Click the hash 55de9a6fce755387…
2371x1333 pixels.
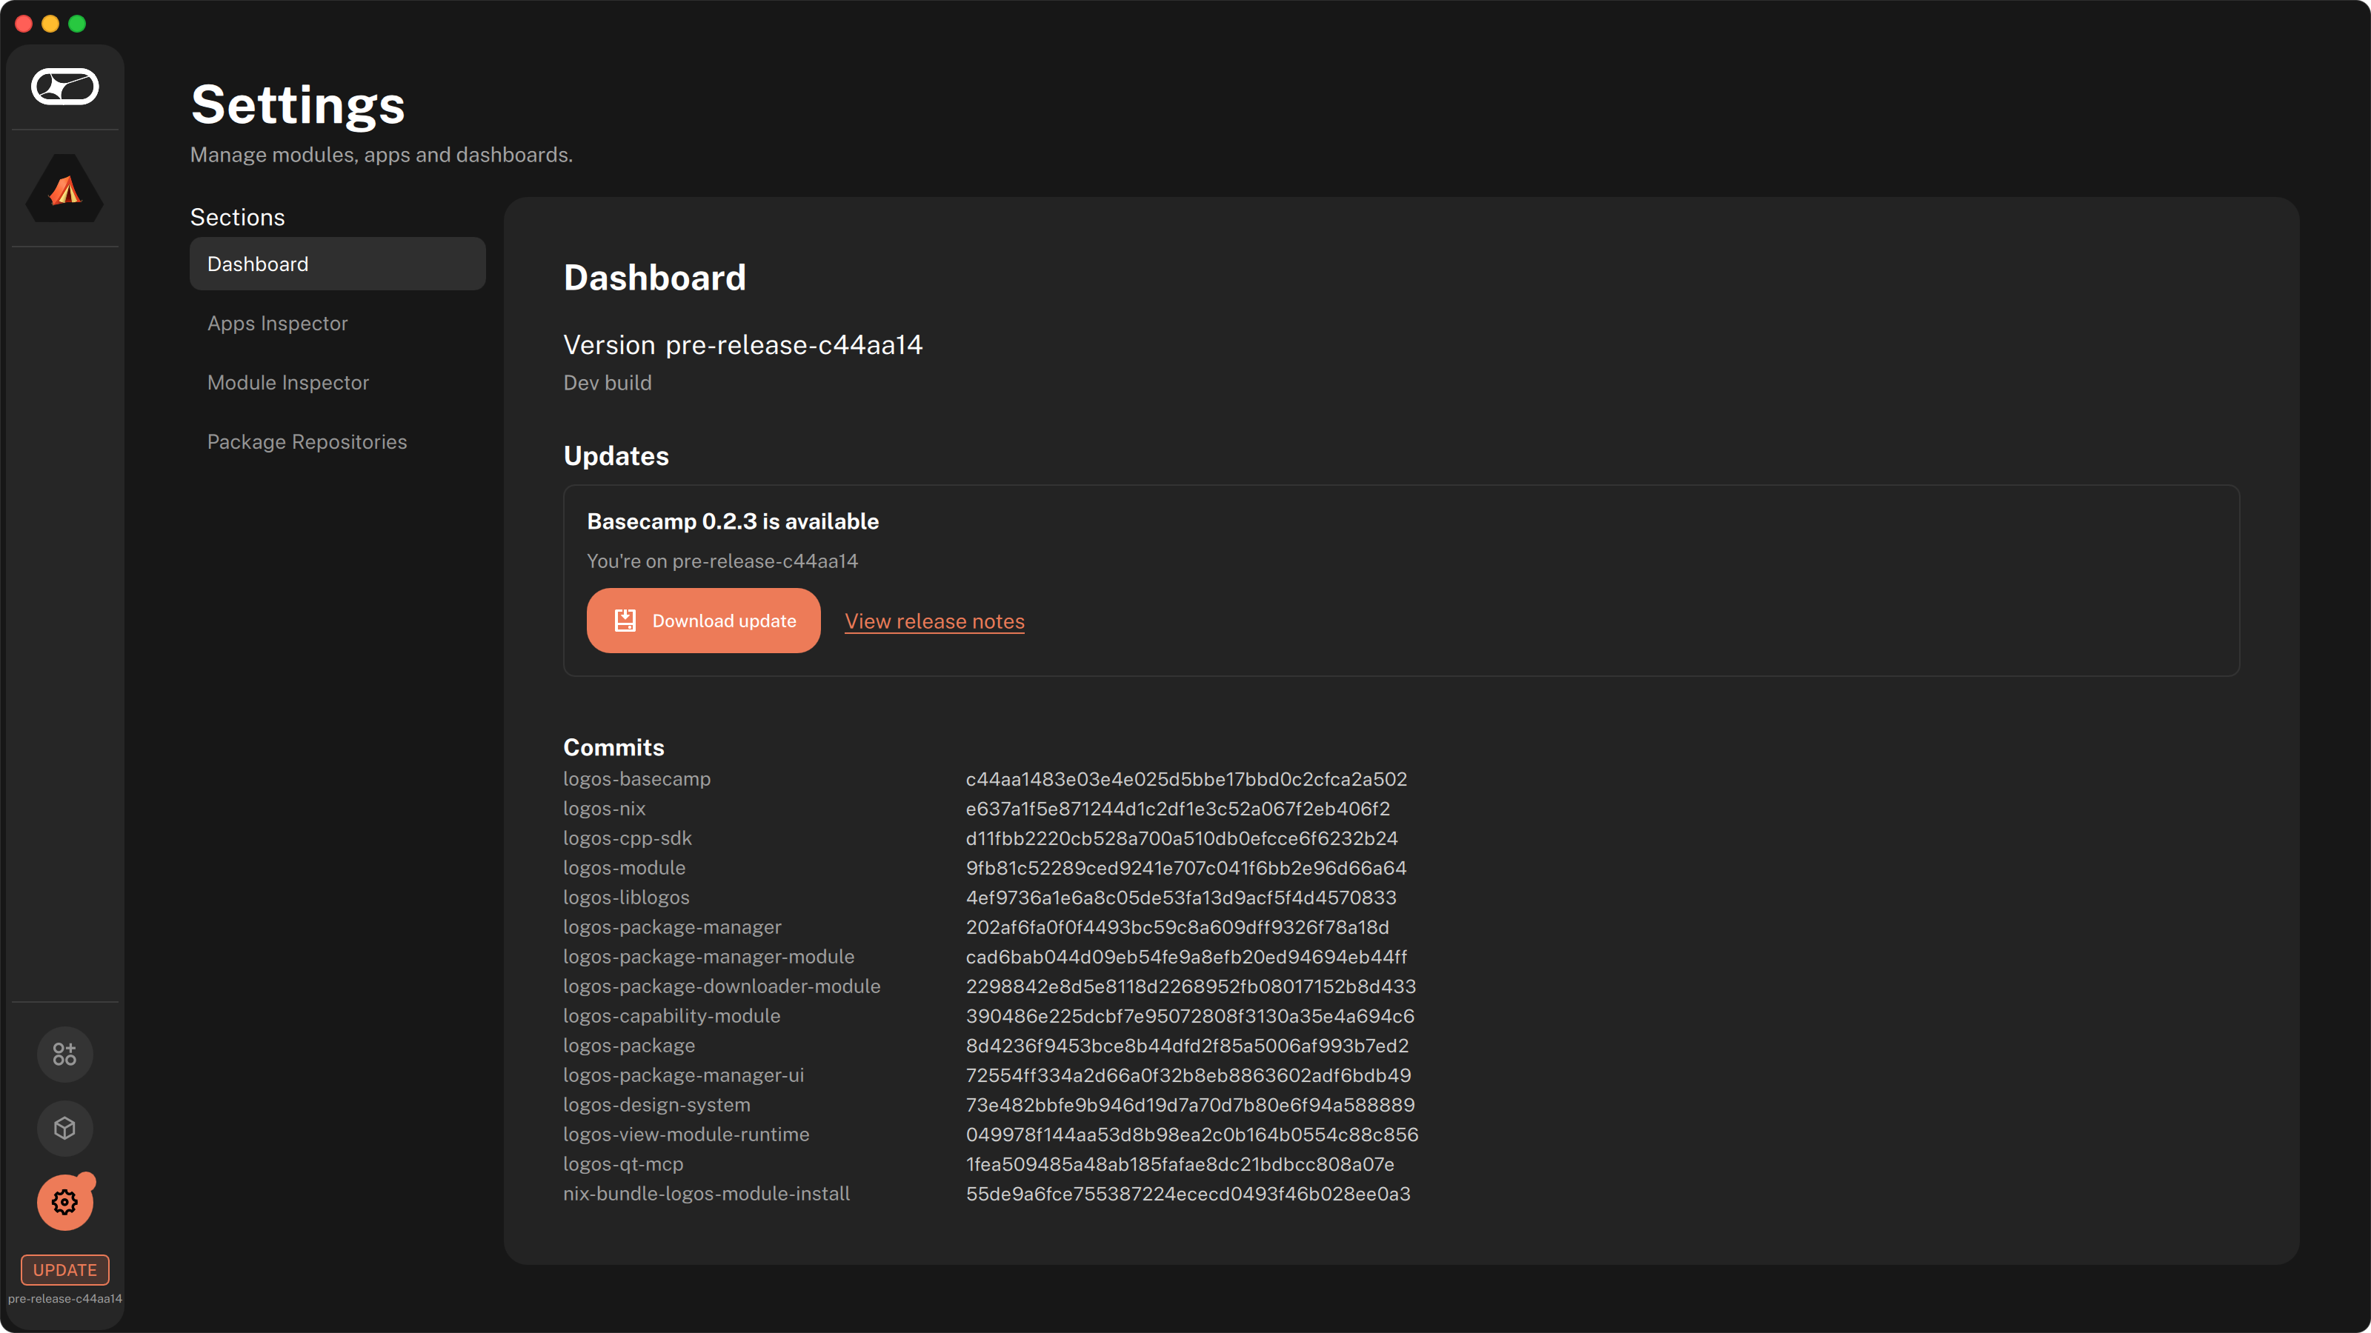pos(1188,1193)
